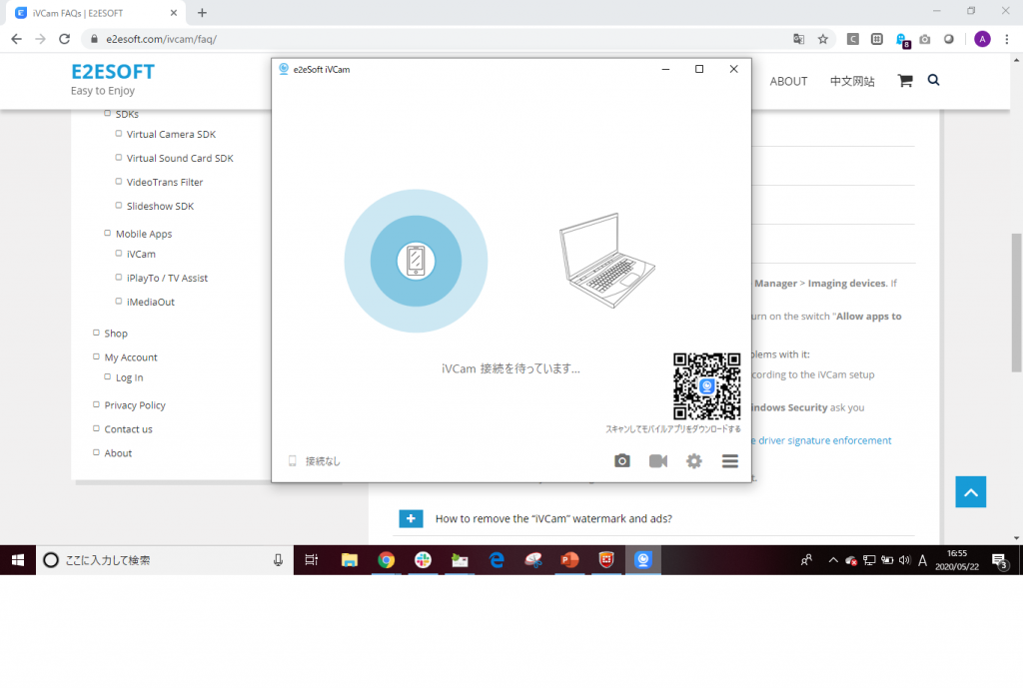
Task: Open the shopping cart icon
Action: point(905,81)
